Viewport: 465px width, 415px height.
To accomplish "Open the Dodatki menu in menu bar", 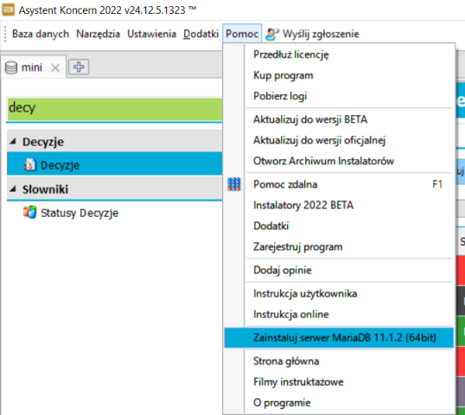I will pos(201,34).
